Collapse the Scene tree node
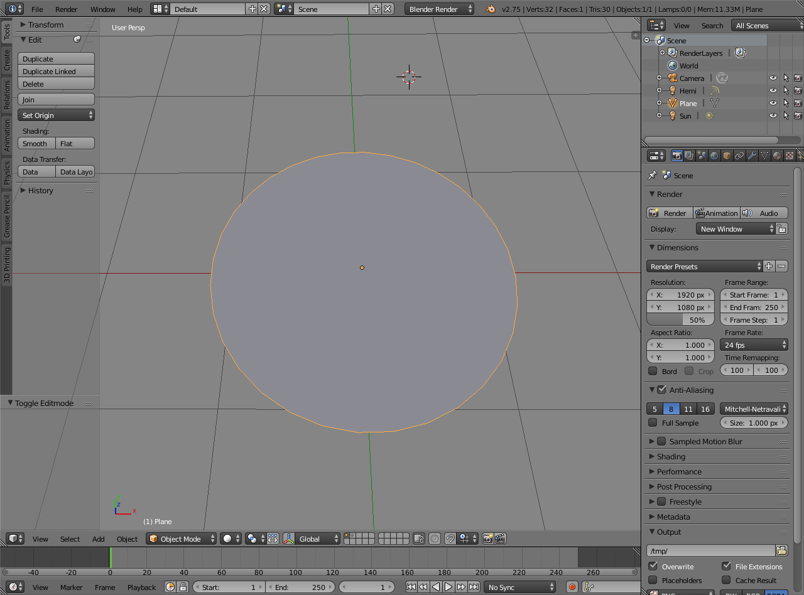The width and height of the screenshot is (804, 595). [646, 40]
